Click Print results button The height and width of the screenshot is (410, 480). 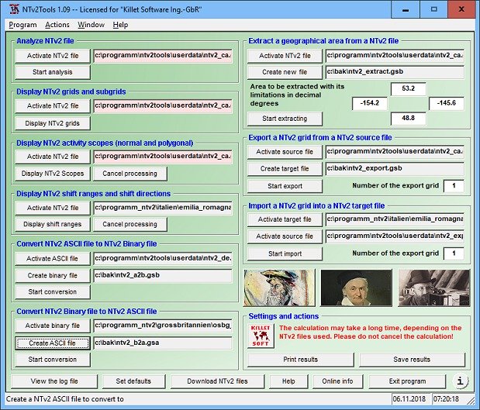(301, 360)
